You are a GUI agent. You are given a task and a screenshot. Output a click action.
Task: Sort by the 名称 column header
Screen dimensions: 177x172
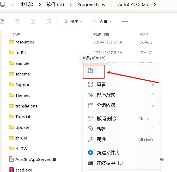[x=16, y=34]
